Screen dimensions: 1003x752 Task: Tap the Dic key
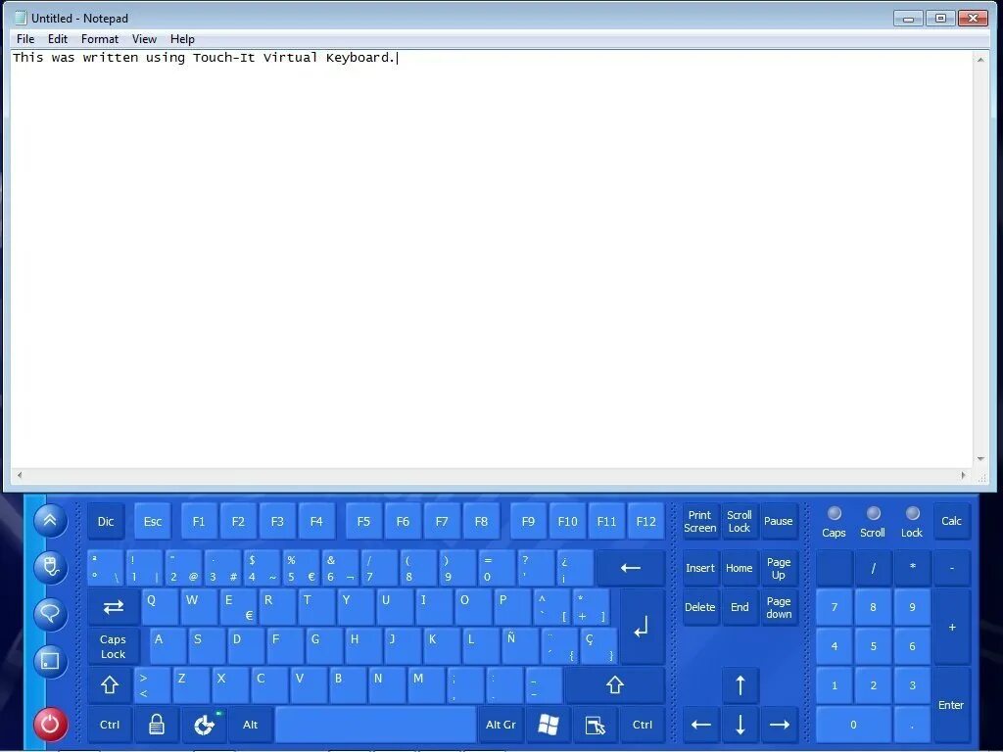[106, 521]
